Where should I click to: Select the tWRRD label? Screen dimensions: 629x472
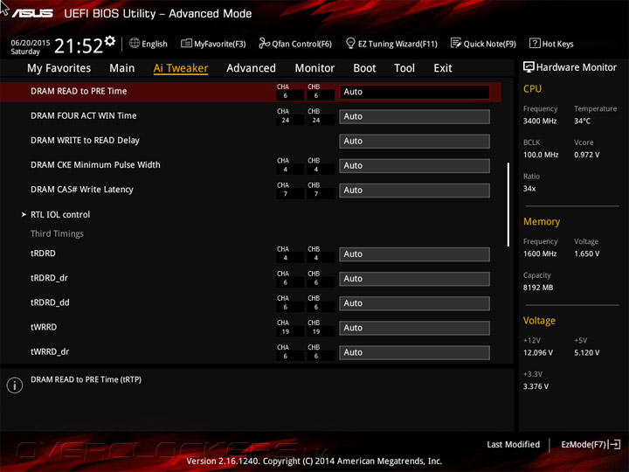(44, 327)
